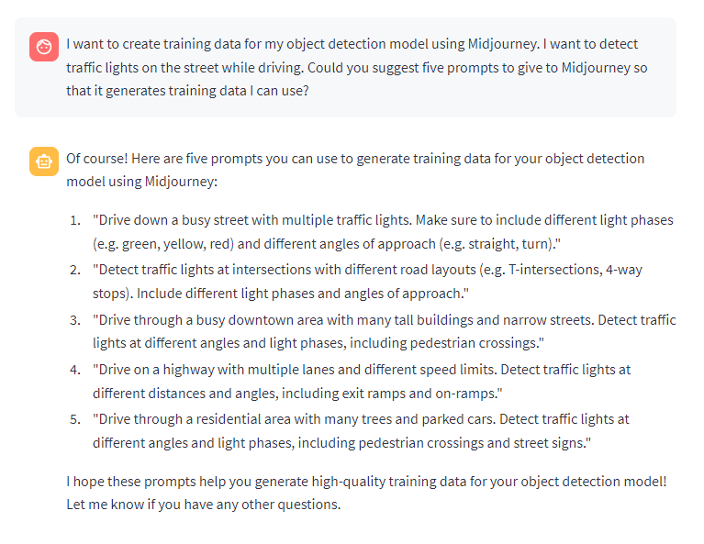Click the closing "I hope these prompts help" paragraph
This screenshot has width=704, height=544.
(366, 493)
